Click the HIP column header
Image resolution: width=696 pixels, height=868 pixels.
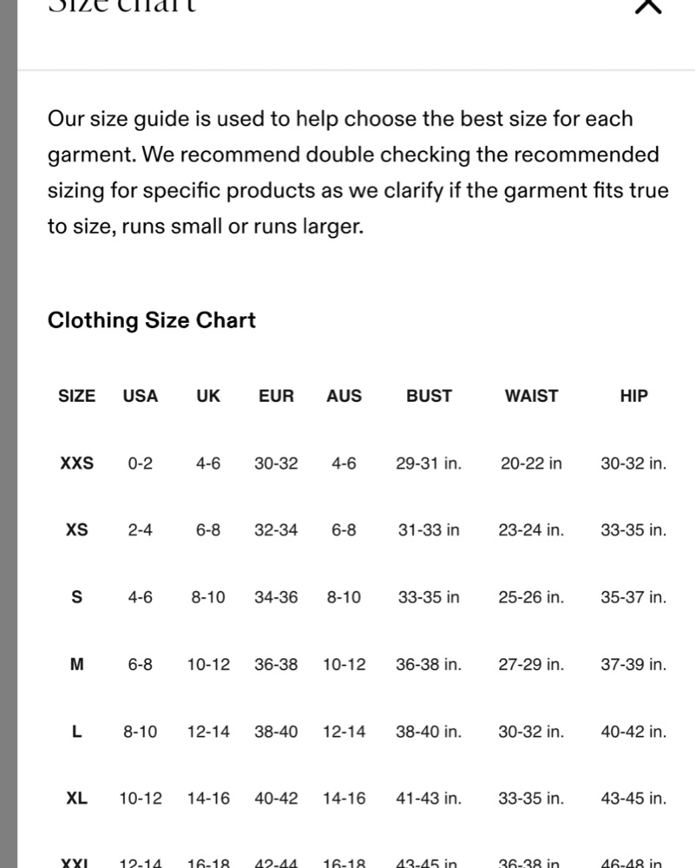pyautogui.click(x=634, y=396)
